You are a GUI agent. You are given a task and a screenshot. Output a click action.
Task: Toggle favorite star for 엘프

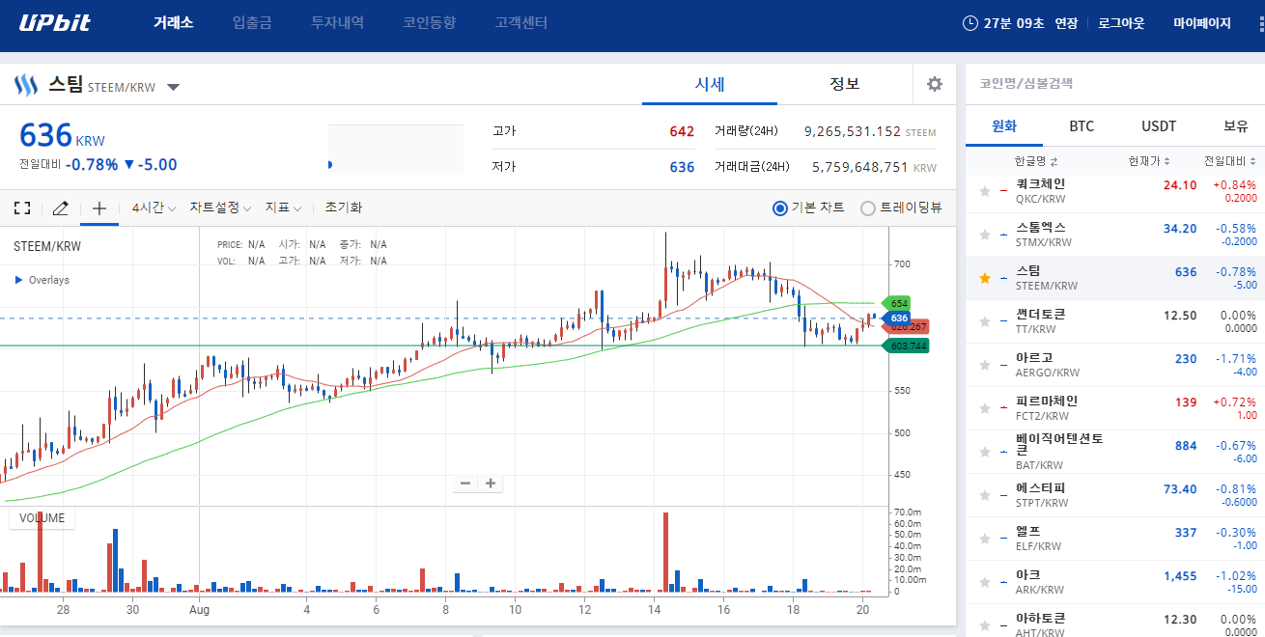(985, 539)
